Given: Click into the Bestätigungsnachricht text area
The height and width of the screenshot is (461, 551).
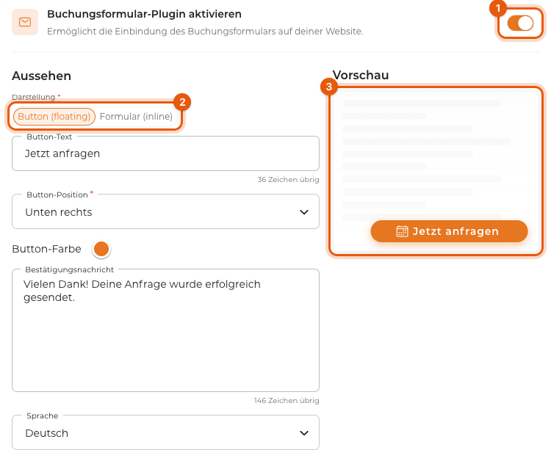Looking at the screenshot, I should [165, 330].
